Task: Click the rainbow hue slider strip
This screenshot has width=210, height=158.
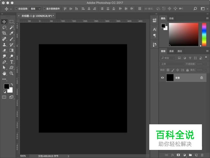Action: 204,34
